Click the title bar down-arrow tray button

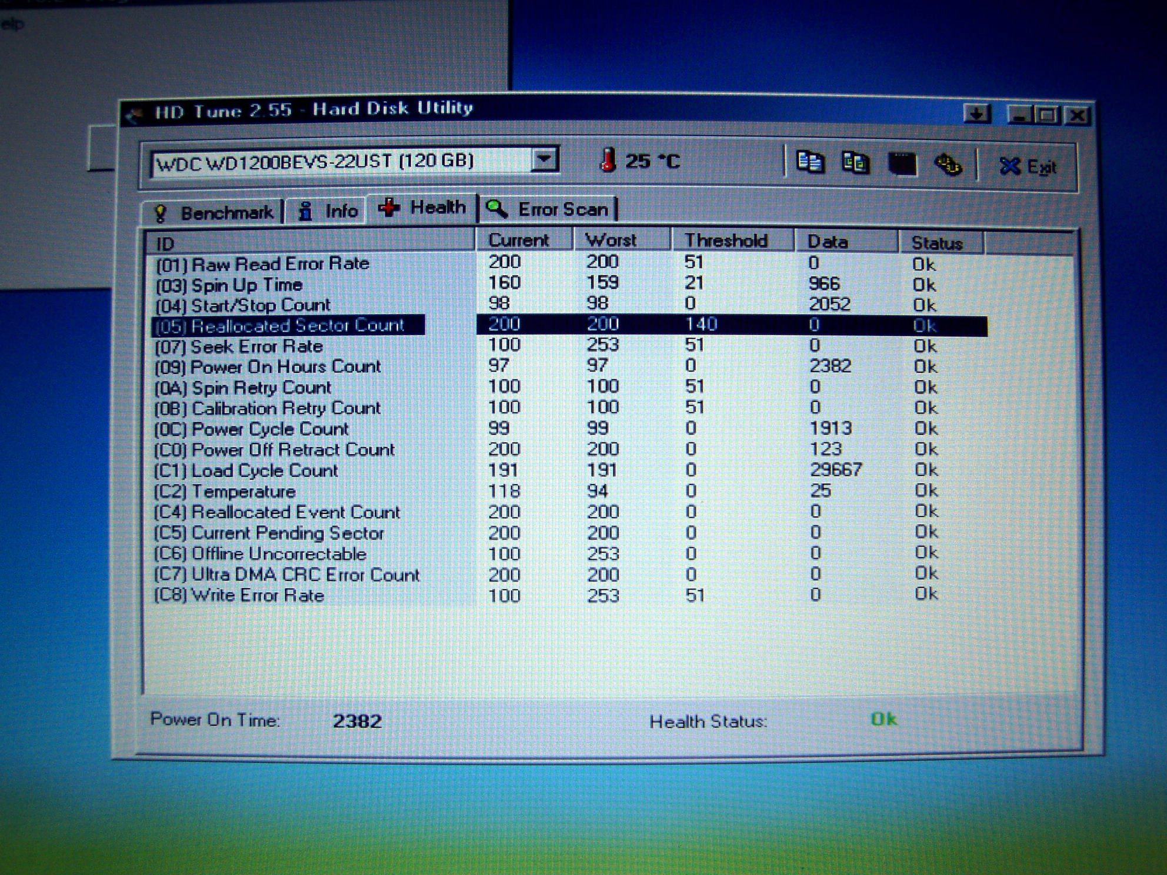pos(977,113)
